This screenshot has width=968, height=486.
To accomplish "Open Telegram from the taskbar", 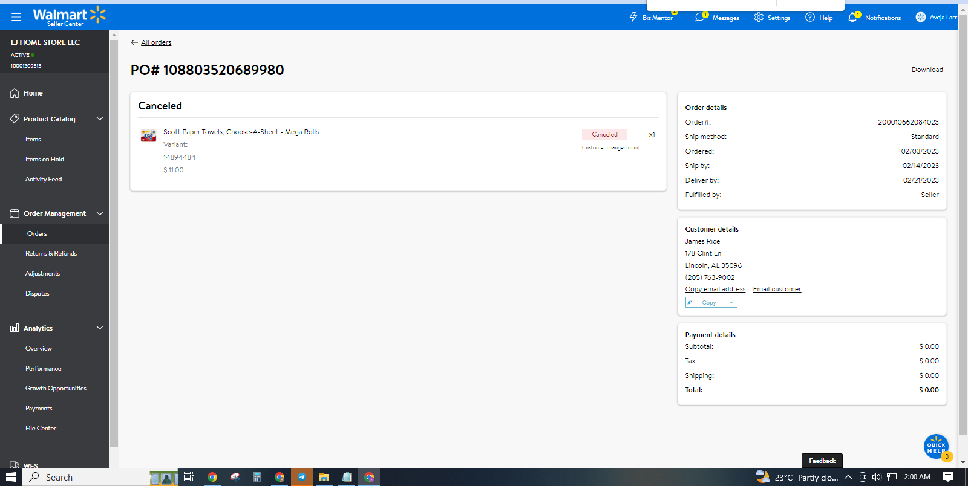I will click(301, 477).
